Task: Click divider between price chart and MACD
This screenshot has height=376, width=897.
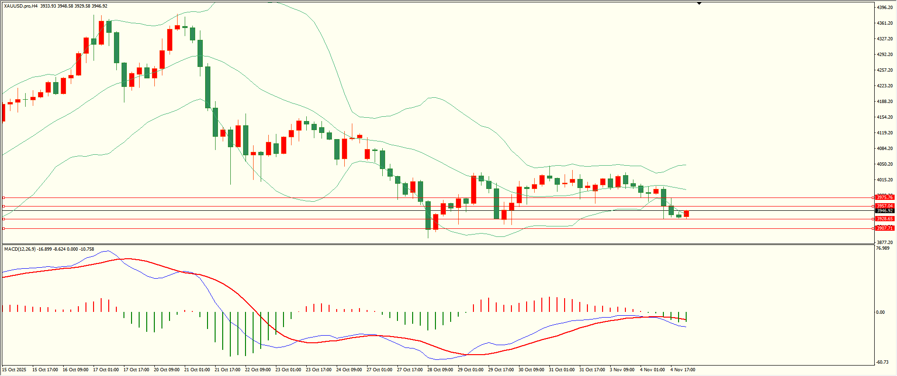Action: click(x=437, y=244)
